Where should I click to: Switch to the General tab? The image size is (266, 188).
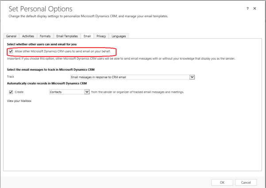(x=11, y=36)
